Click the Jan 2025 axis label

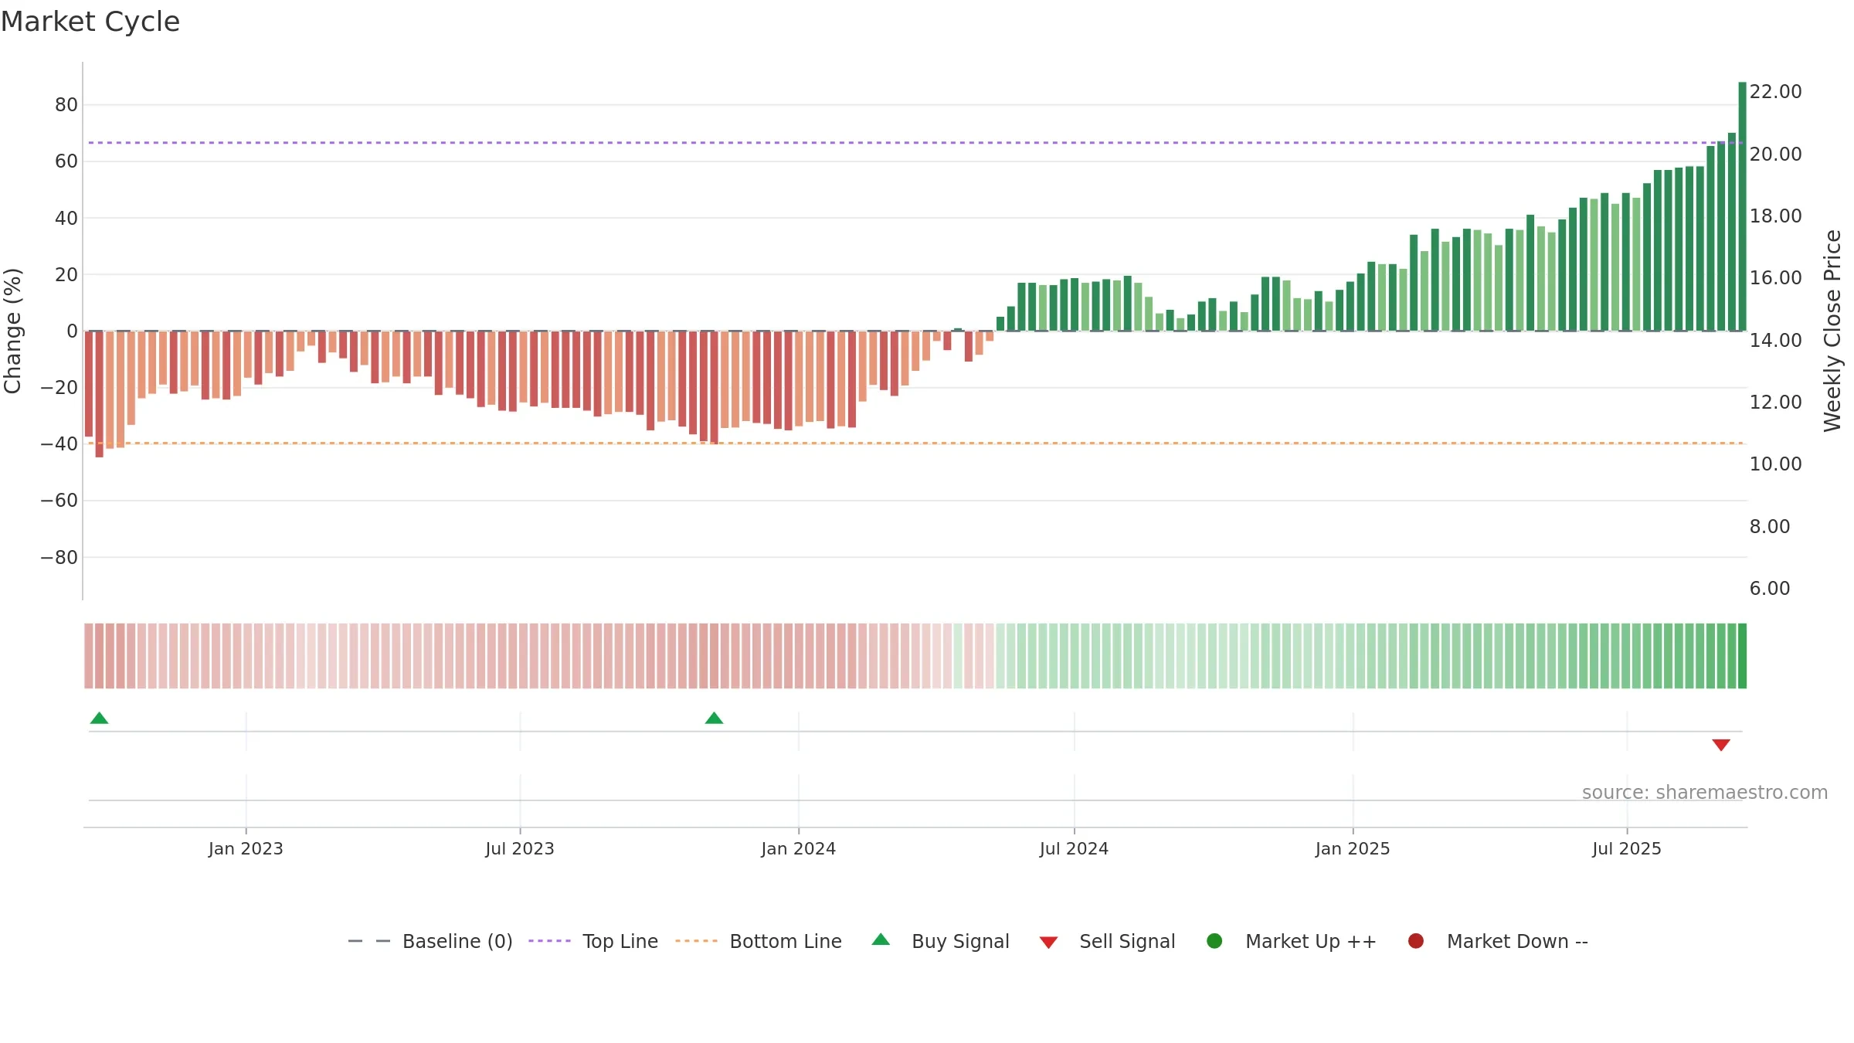pyautogui.click(x=1353, y=848)
